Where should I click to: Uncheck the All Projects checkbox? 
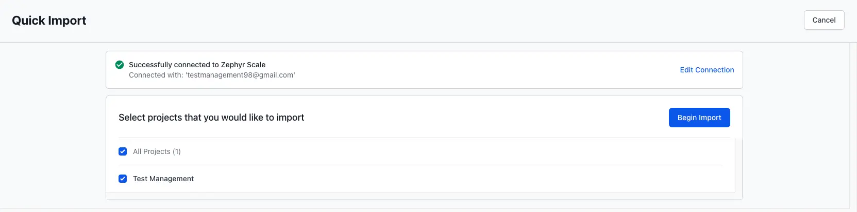[x=123, y=151]
